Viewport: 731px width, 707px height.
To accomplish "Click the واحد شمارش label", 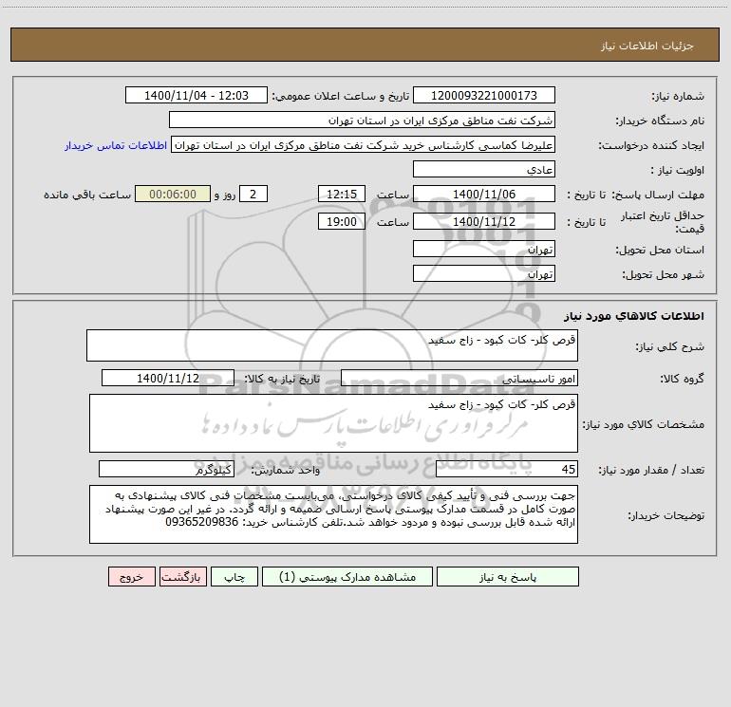I will pyautogui.click(x=286, y=471).
